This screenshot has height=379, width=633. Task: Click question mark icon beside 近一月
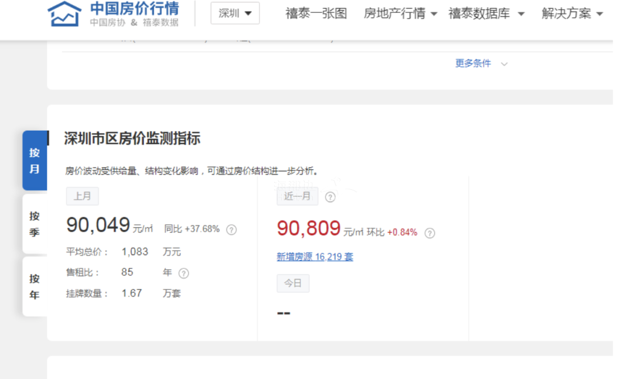[330, 197]
